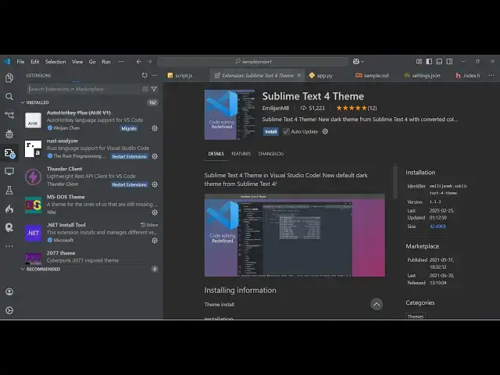The image size is (500, 375).
Task: Switch to the app.py tab
Action: pyautogui.click(x=325, y=76)
